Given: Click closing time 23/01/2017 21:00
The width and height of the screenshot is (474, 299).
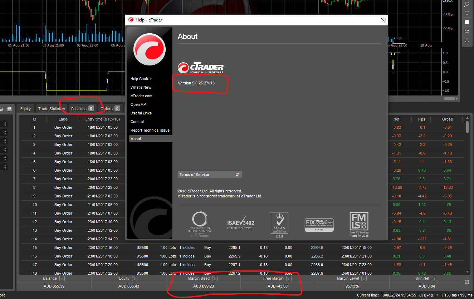Looking at the screenshot, I should click(356, 256).
